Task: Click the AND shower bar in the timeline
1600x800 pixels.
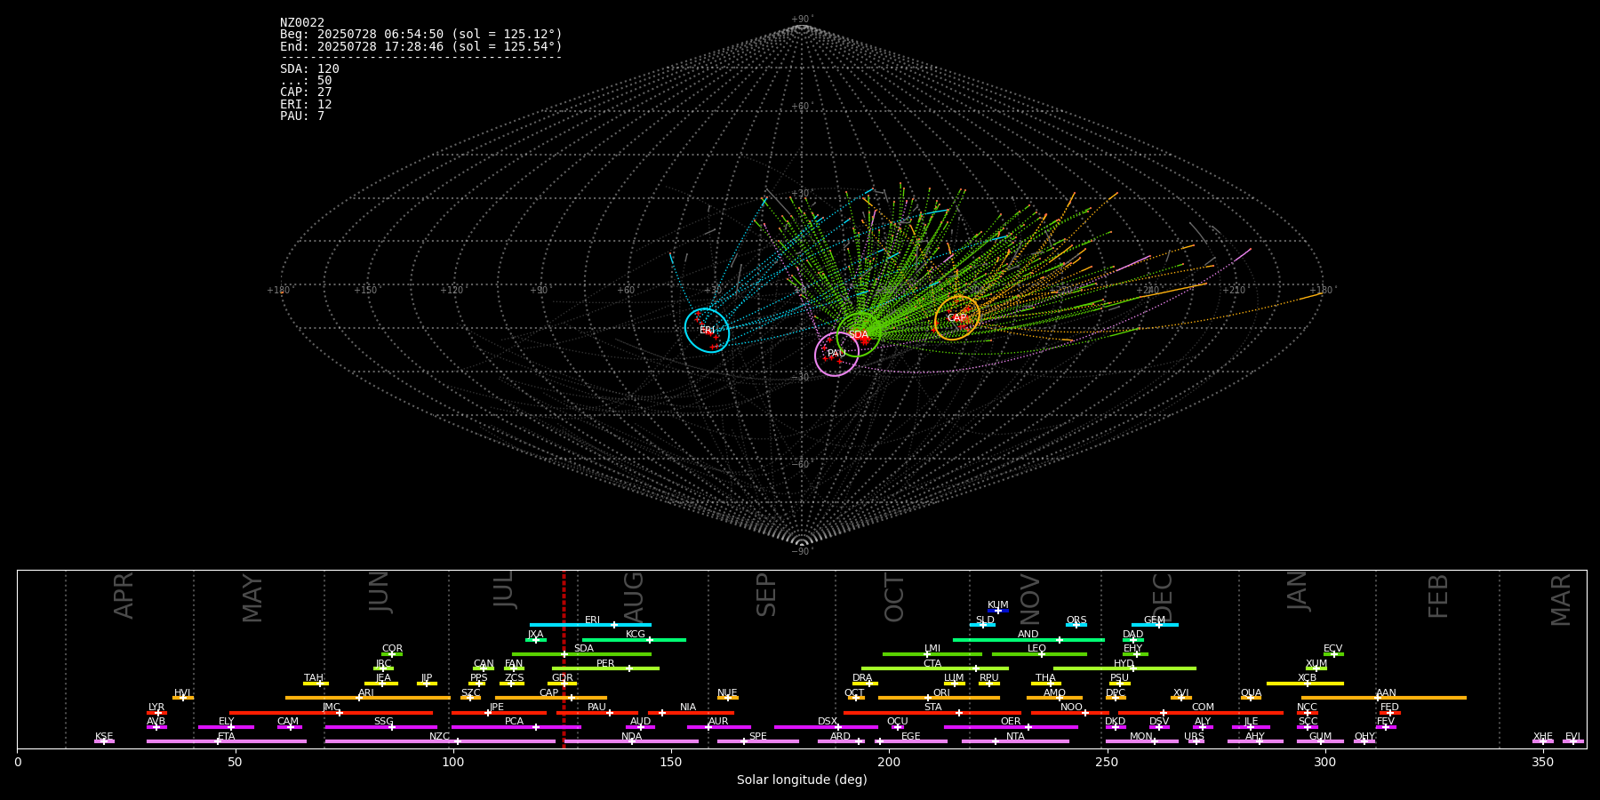Action: coord(1028,639)
